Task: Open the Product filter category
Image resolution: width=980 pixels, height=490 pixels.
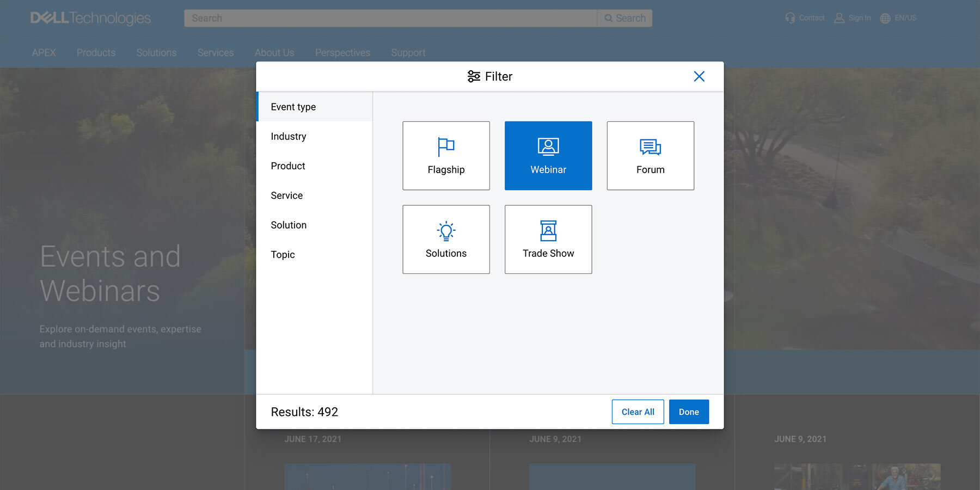Action: pos(314,166)
